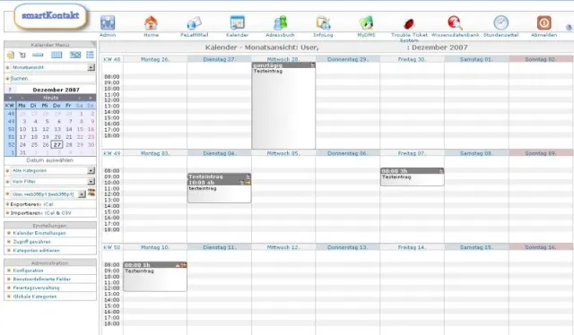Click the second icon in the Kalender Menü toolbar
The image size is (574, 335).
[22, 55]
